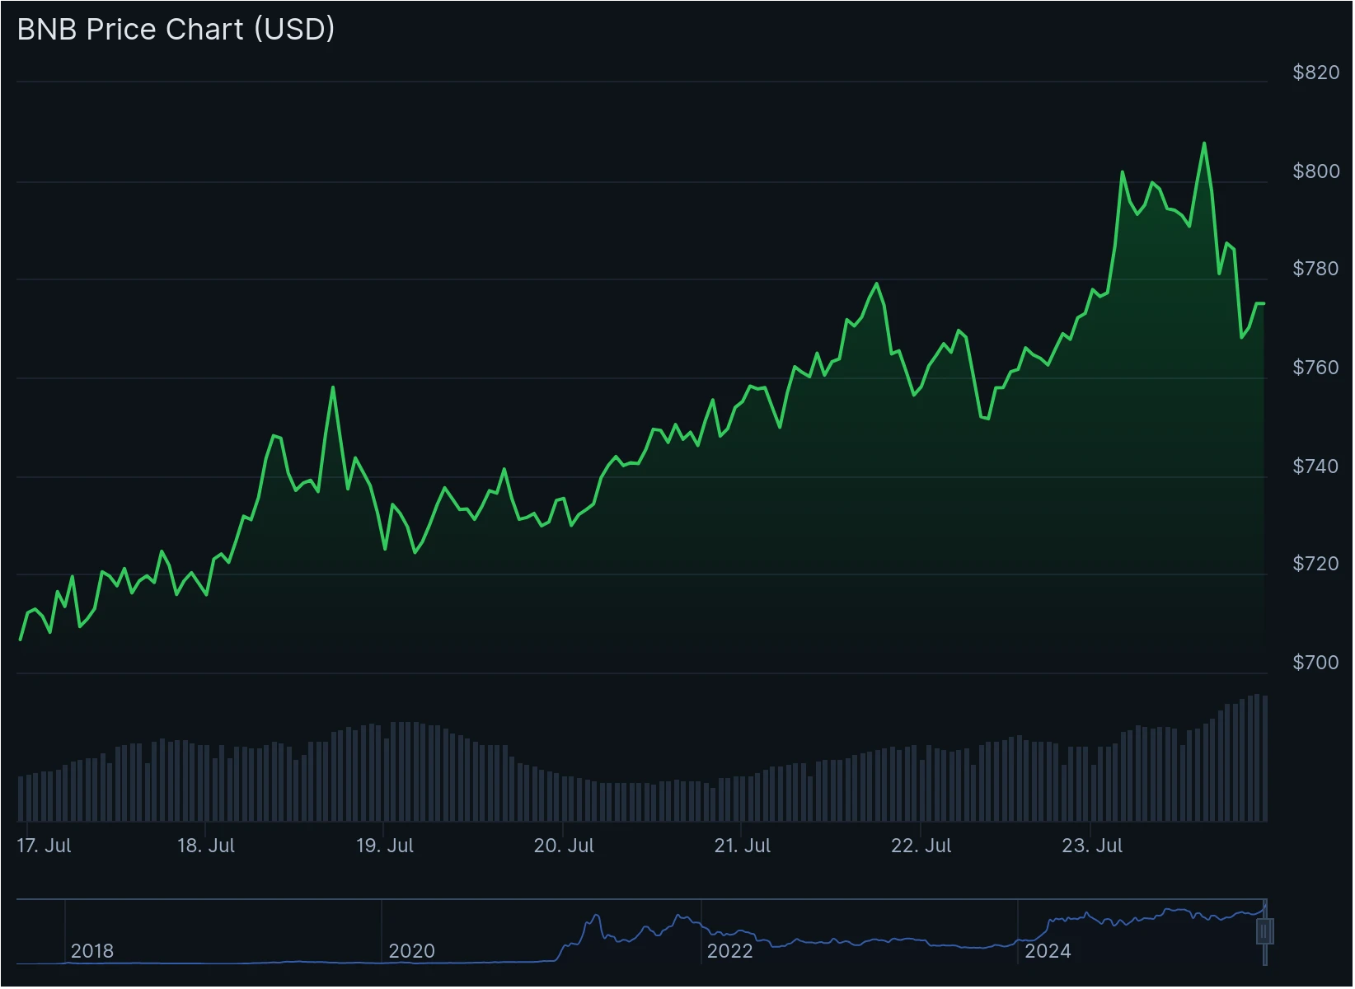
Task: Click 2022 in the navigator timeline
Action: tap(730, 951)
